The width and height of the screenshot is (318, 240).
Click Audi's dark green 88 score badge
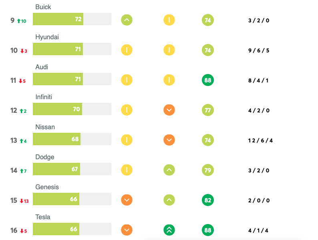[207, 80]
